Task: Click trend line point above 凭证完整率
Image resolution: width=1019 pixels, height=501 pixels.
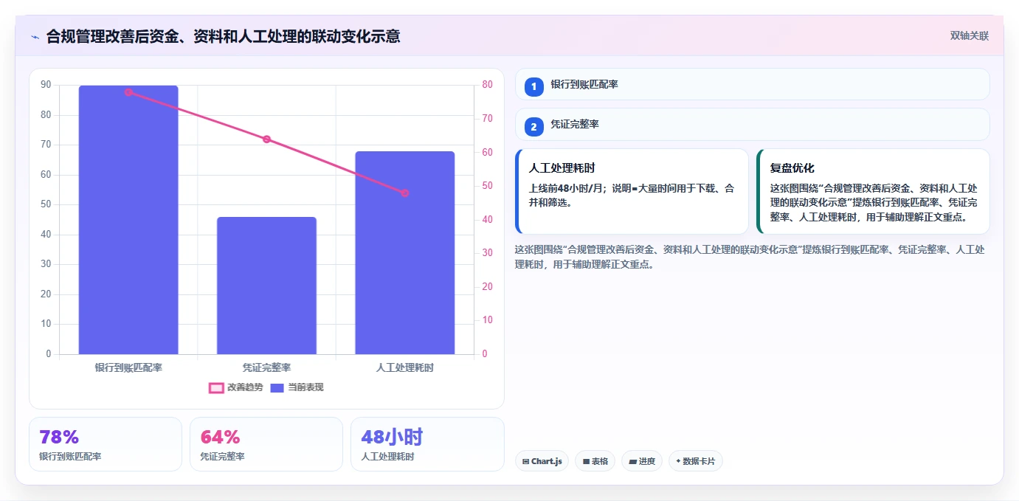Action: [x=266, y=139]
